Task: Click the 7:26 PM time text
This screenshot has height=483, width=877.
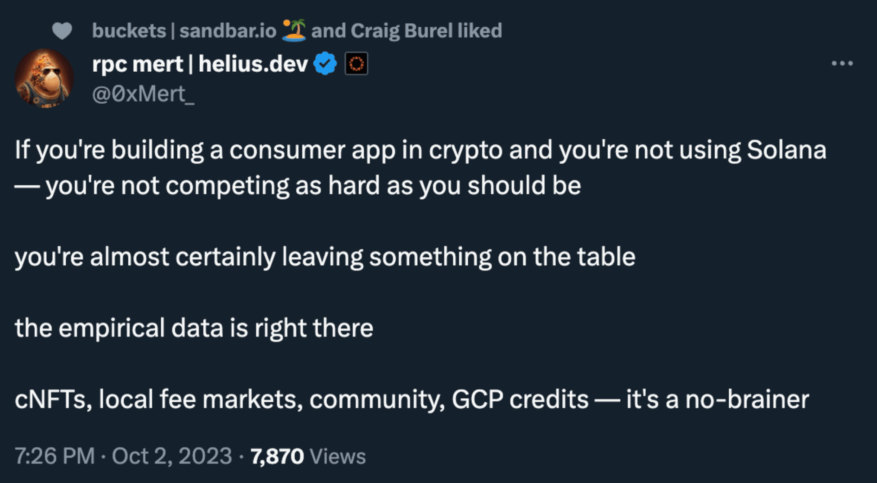Action: 54,456
